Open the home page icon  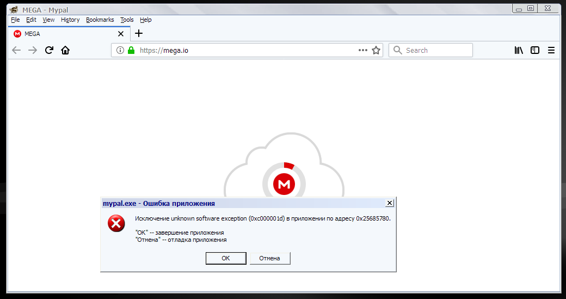[65, 50]
